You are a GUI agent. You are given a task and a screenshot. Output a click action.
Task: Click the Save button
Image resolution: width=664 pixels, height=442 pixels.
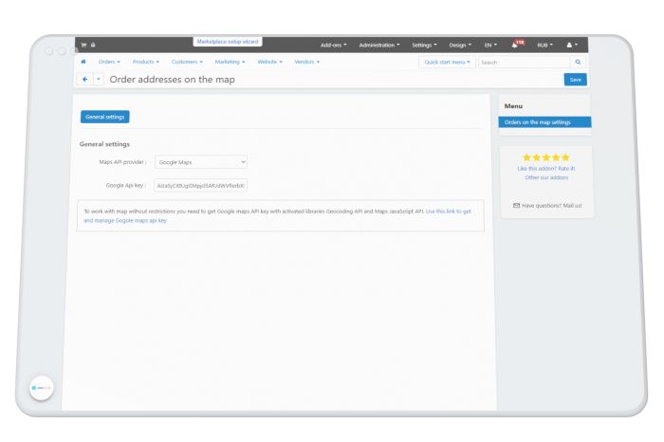[575, 80]
